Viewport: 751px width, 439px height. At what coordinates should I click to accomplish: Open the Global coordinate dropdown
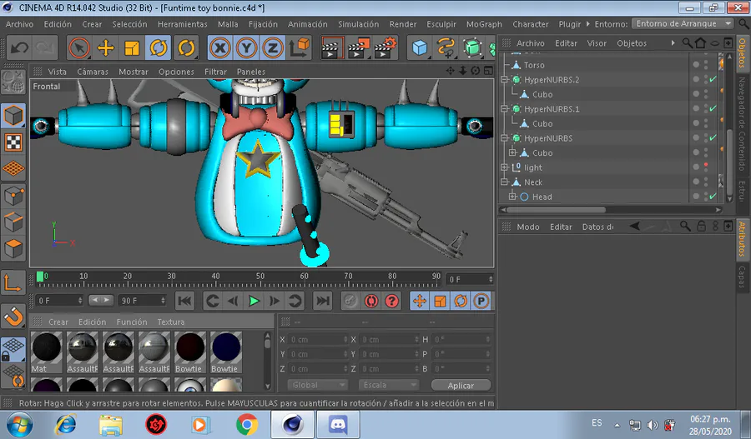click(x=317, y=385)
